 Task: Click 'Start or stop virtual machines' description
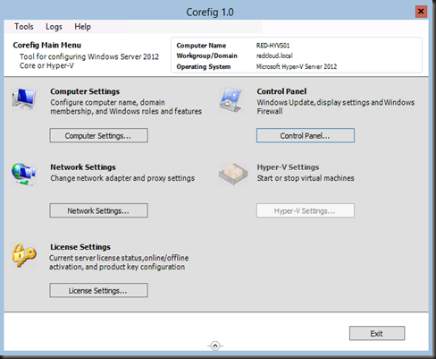[306, 178]
